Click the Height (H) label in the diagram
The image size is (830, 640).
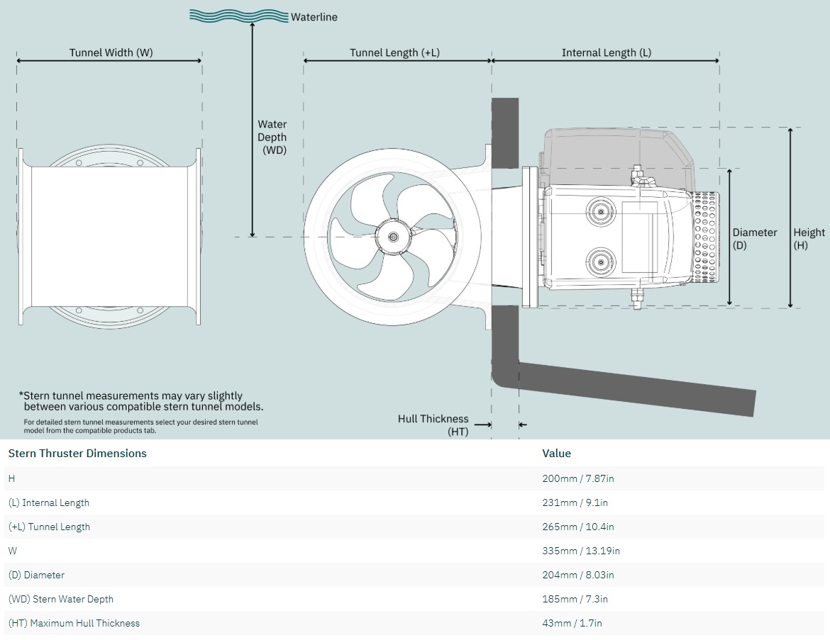coord(809,239)
